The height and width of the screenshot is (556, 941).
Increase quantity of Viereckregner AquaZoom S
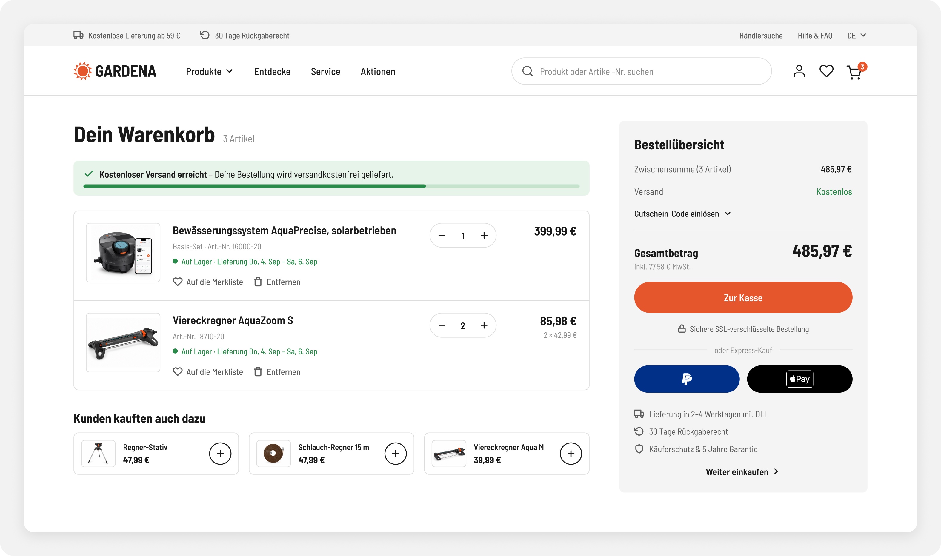point(484,325)
